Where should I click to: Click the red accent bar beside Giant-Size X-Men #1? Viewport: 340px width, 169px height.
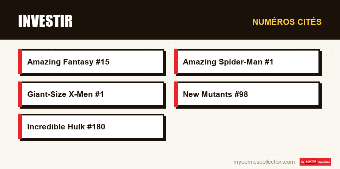(x=20, y=94)
